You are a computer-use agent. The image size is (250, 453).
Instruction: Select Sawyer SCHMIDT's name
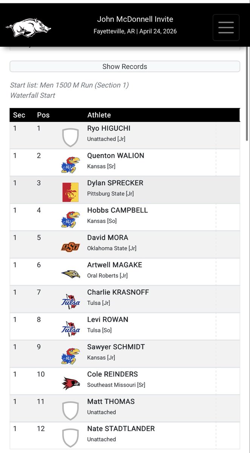116,347
